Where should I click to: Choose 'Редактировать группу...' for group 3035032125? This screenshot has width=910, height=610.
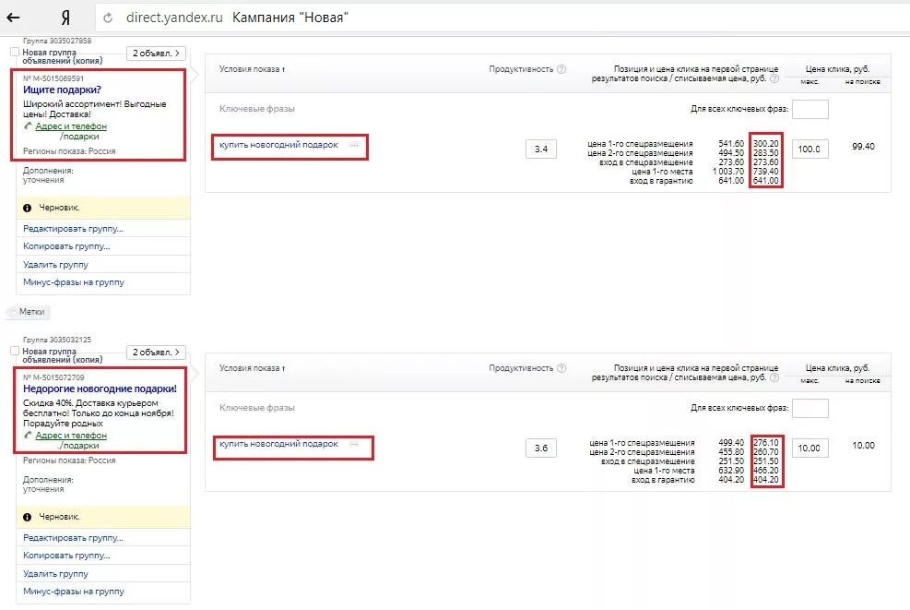coord(73,537)
